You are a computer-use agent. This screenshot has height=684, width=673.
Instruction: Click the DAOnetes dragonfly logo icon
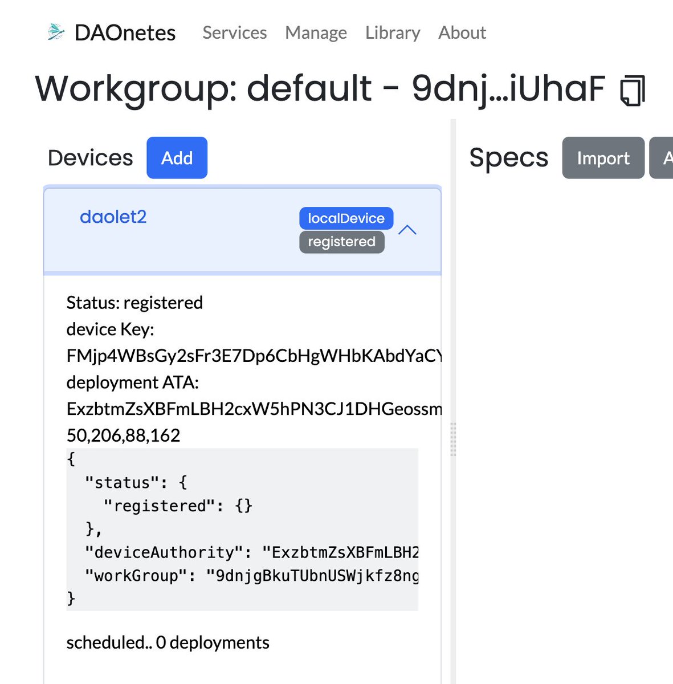pos(56,32)
